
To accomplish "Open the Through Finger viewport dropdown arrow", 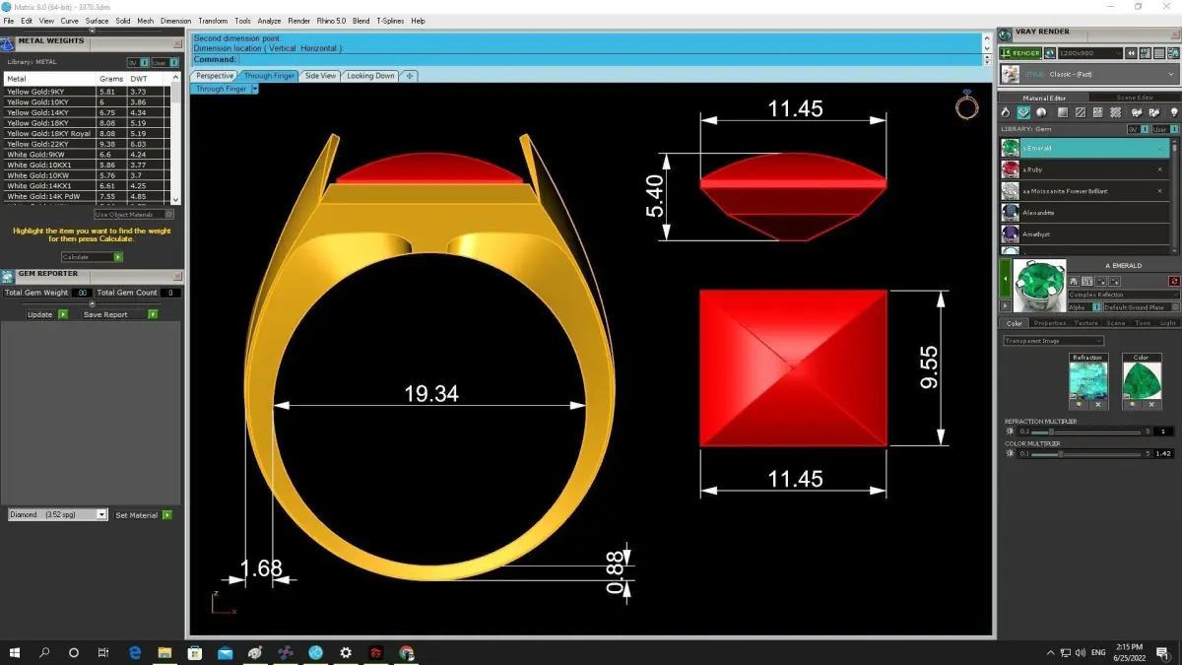I will pyautogui.click(x=254, y=89).
